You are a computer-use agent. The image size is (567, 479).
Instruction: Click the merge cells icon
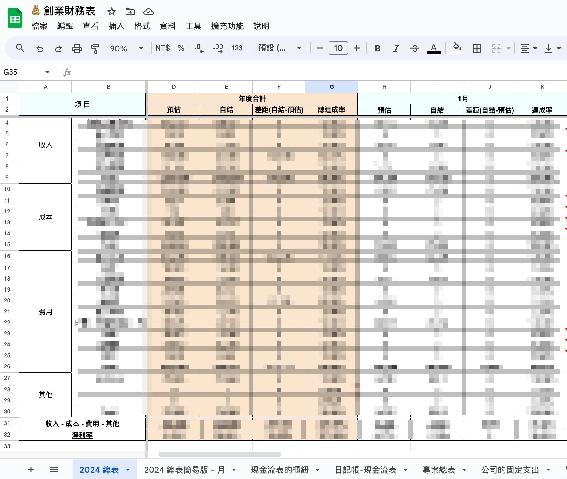click(x=496, y=48)
